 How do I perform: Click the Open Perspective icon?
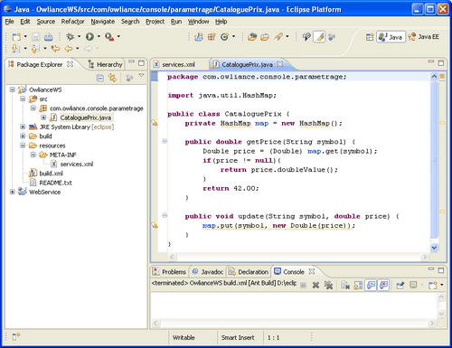point(370,37)
